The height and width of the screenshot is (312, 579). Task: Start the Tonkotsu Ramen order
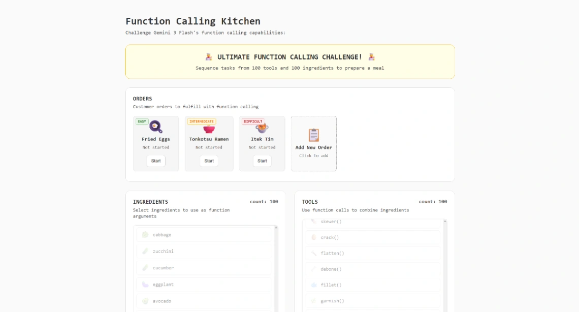[208, 161]
